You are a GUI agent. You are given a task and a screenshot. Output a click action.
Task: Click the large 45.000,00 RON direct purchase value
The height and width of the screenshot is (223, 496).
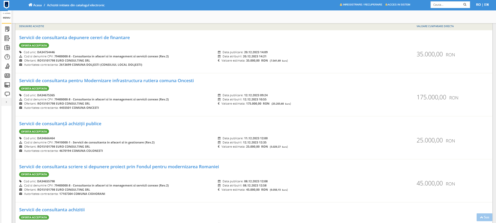[x=436, y=183]
